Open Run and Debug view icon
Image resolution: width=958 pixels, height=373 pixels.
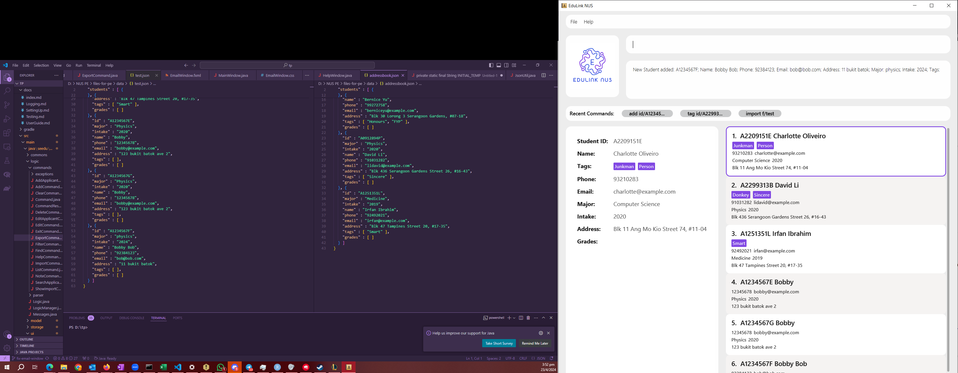click(7, 119)
